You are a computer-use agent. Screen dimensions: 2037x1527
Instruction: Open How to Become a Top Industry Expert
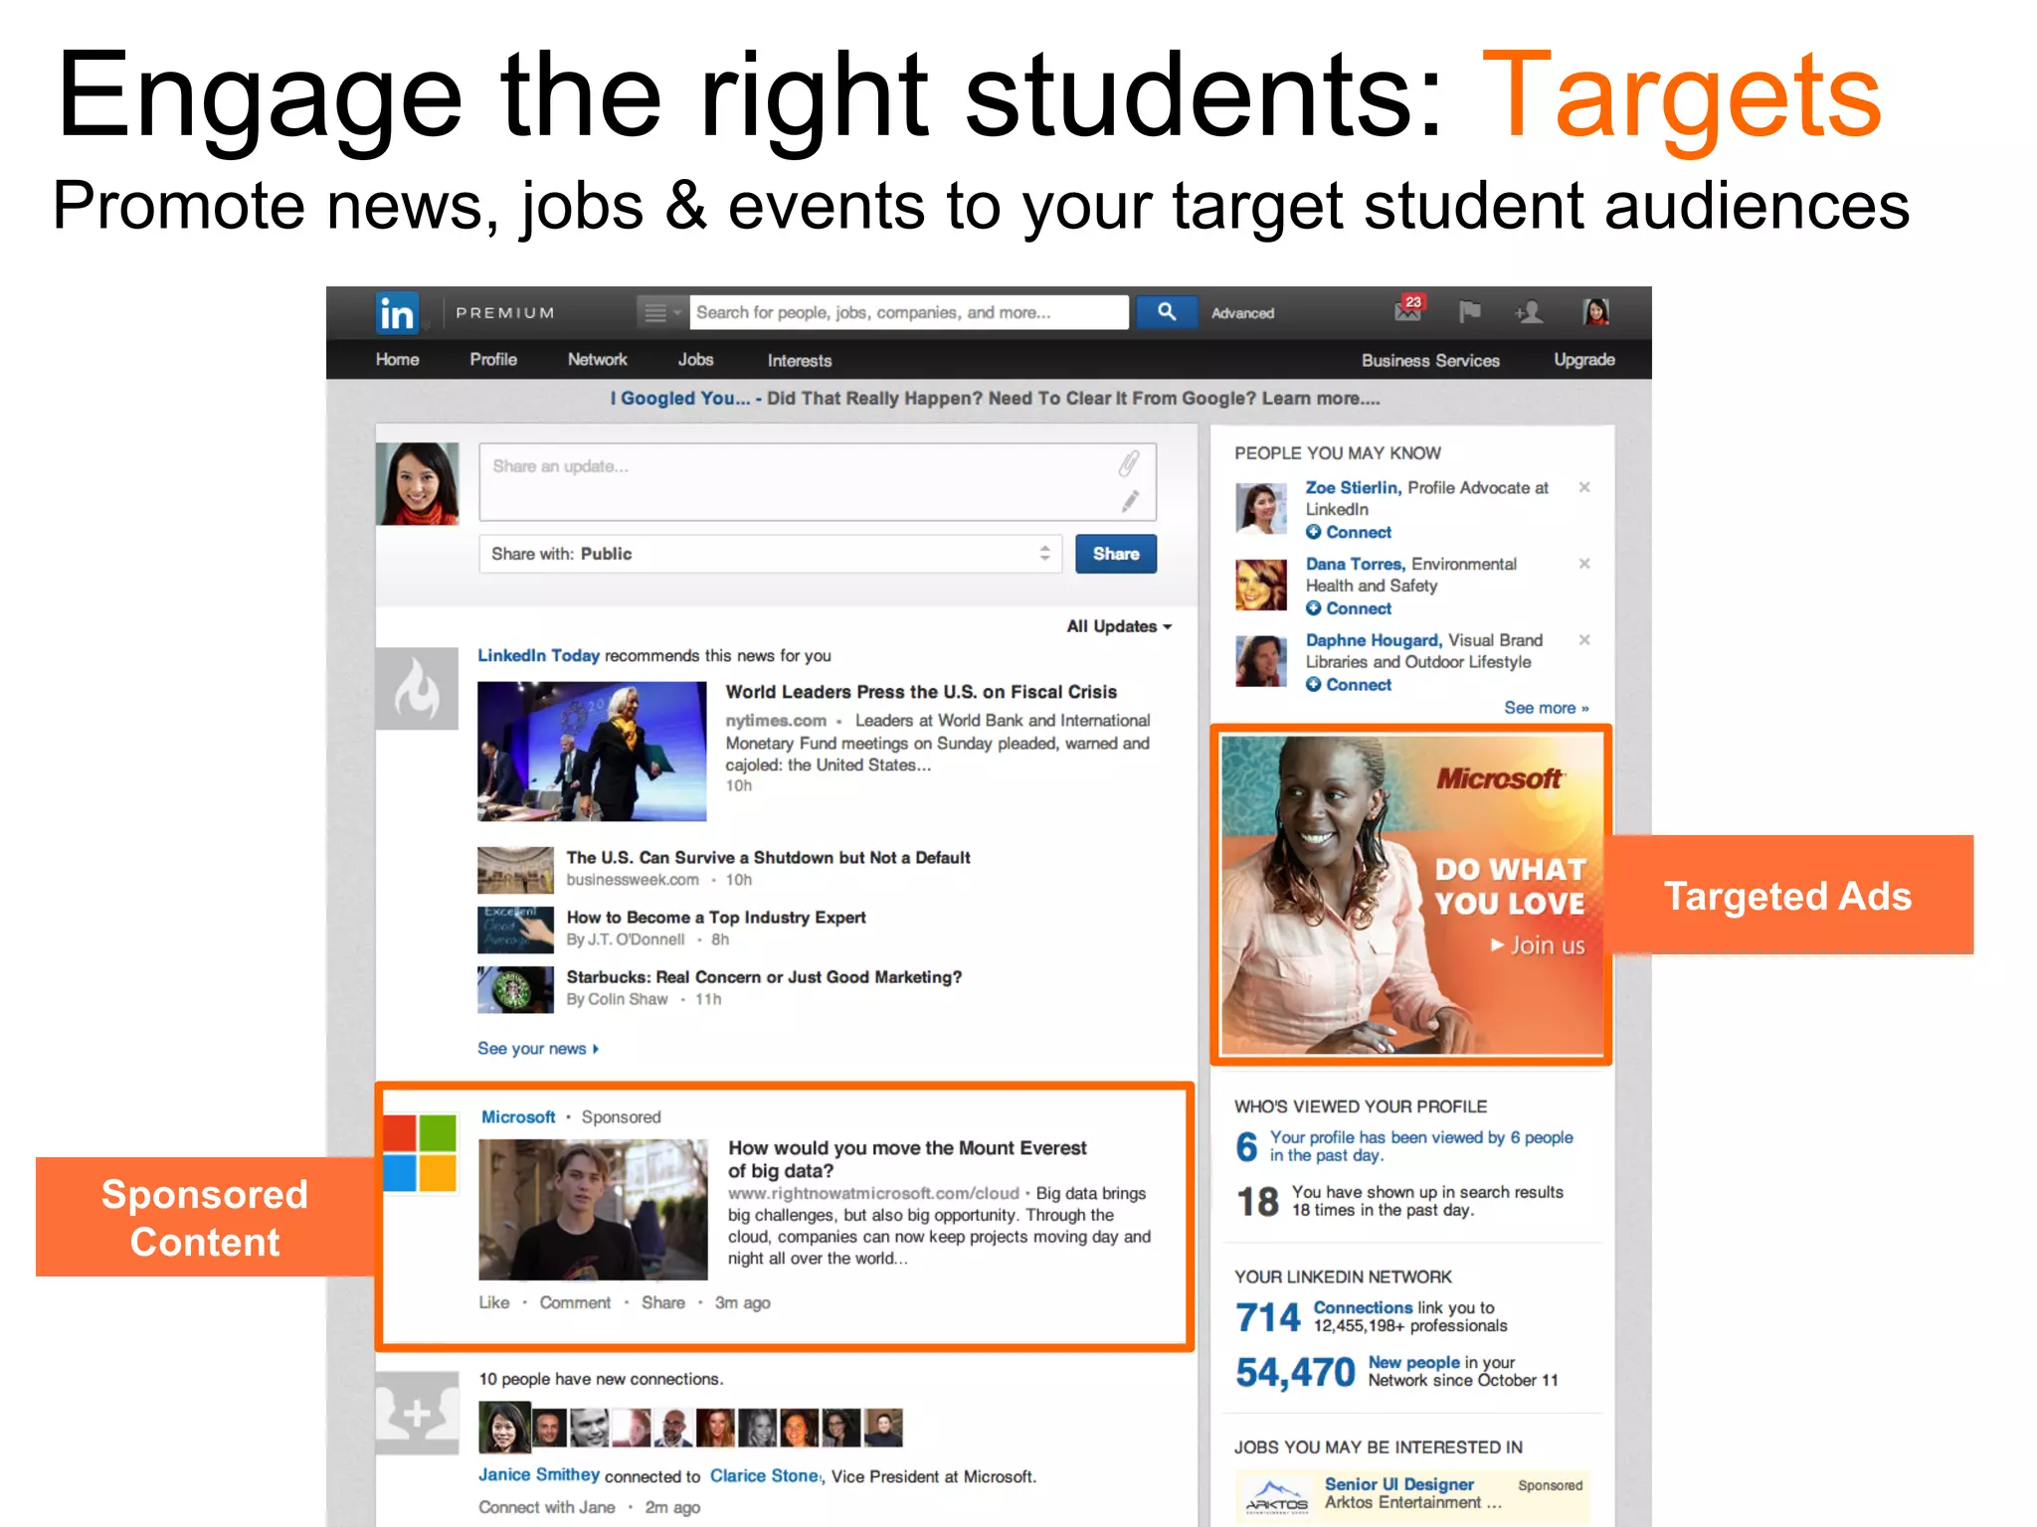tap(716, 918)
